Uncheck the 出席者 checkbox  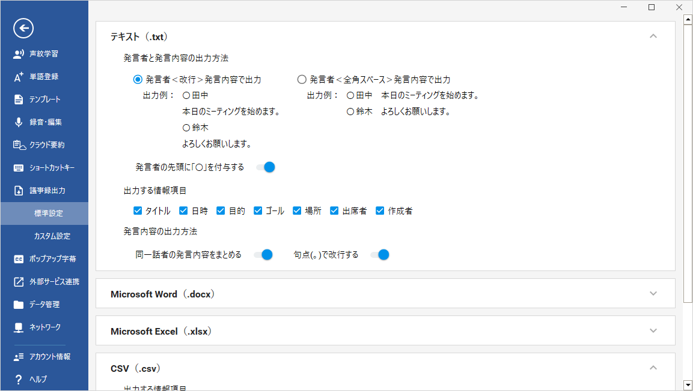tap(334, 210)
